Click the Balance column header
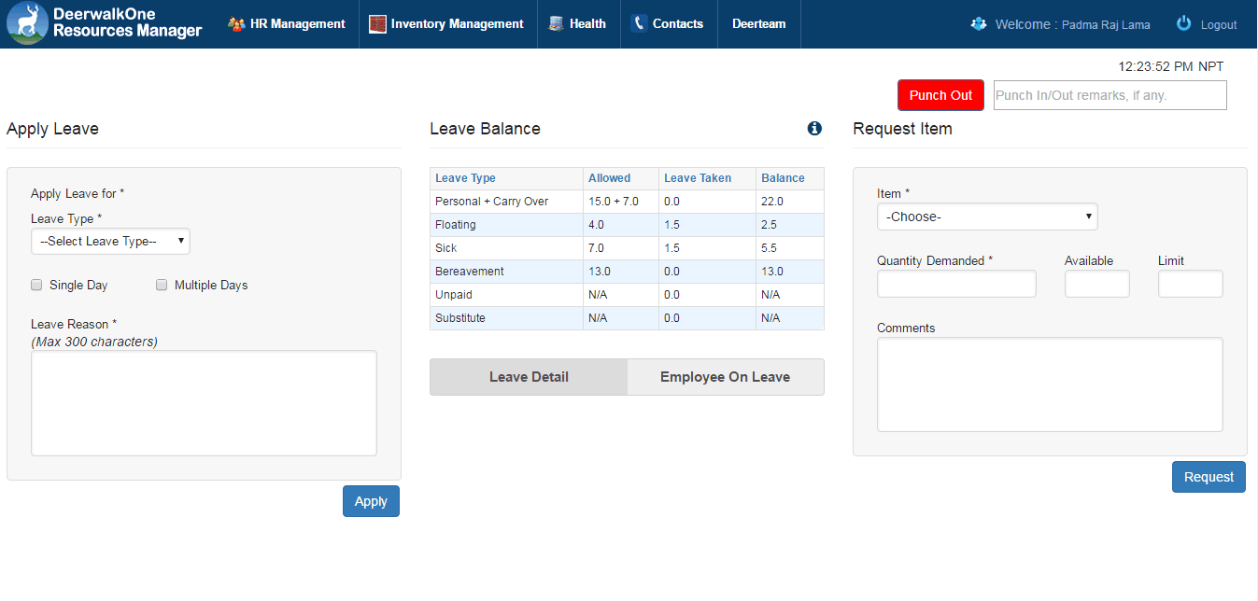 click(x=783, y=178)
